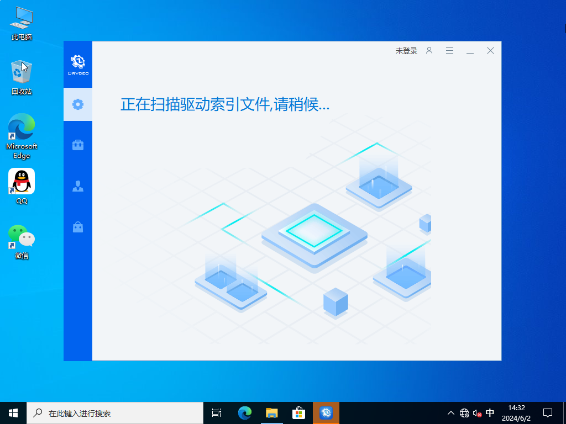The height and width of the screenshot is (424, 566).
Task: Click the taskbar search box
Action: [111, 412]
